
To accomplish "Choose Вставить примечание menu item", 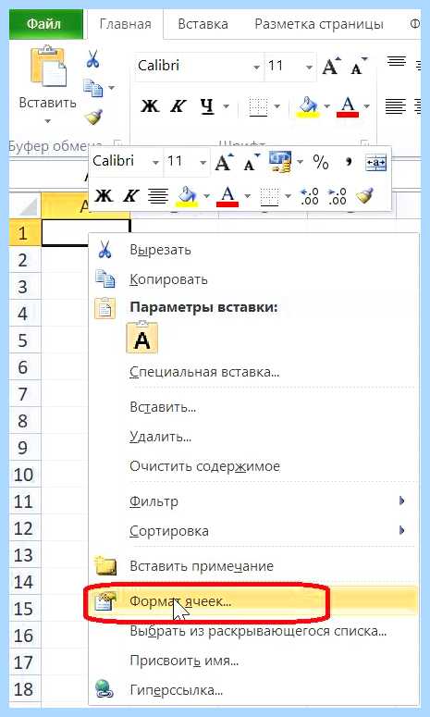I will pyautogui.click(x=254, y=566).
